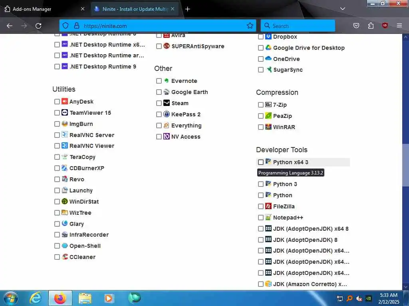Click the NV Access icon
The image size is (409, 306).
(167, 137)
